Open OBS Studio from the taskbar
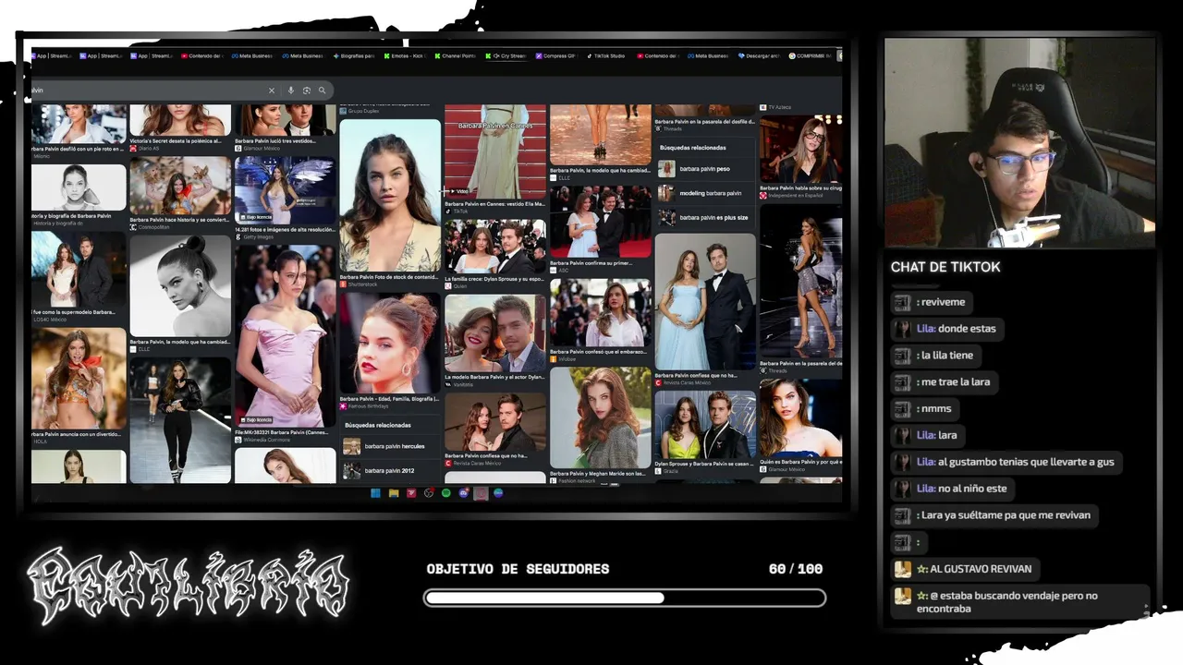This screenshot has width=1183, height=665. tap(429, 493)
